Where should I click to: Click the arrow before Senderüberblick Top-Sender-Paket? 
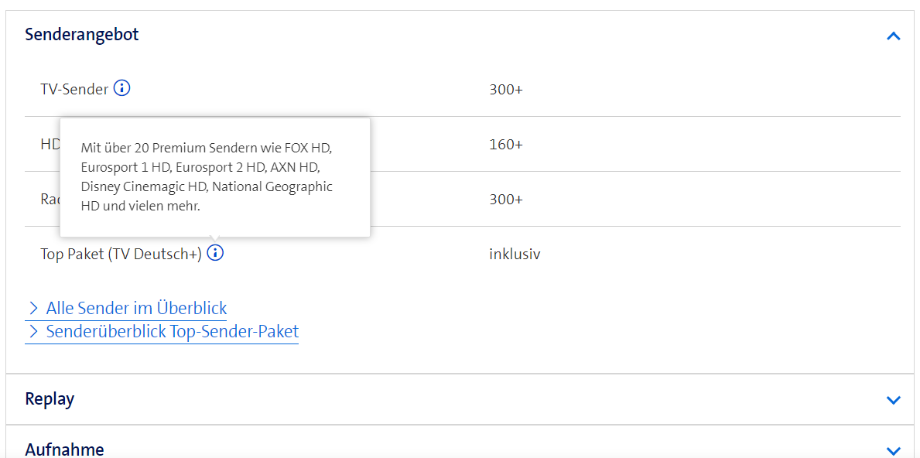(x=33, y=332)
